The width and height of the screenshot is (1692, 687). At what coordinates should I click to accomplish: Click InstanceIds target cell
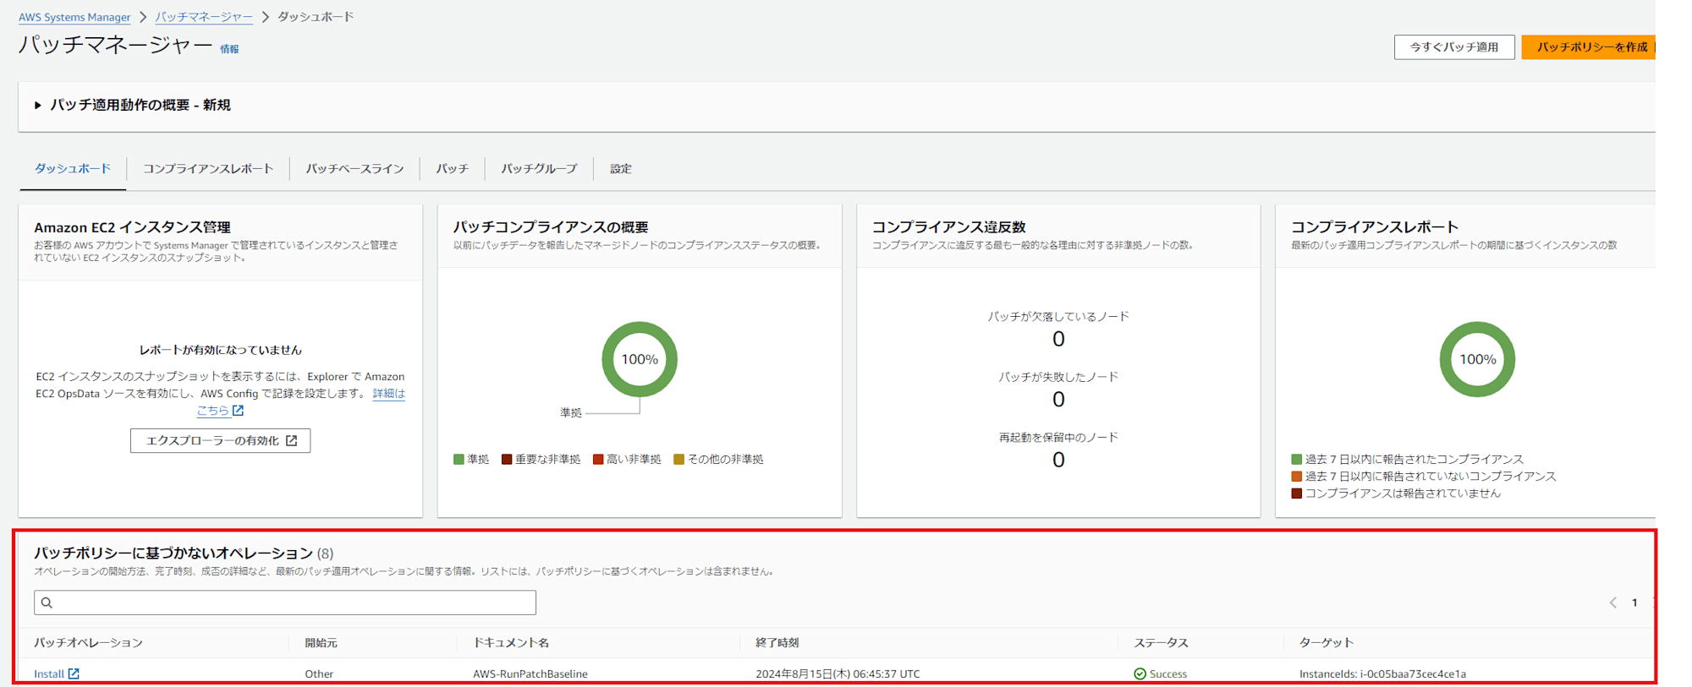point(1382,673)
